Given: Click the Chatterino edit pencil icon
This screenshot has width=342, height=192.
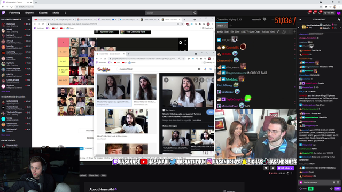Looking at the screenshot, I should 278,32.
